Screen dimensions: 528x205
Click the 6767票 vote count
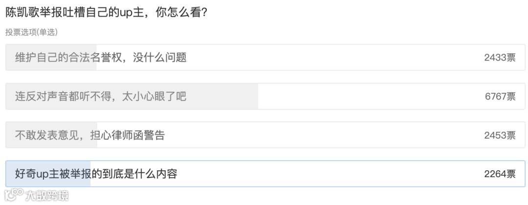coord(500,96)
